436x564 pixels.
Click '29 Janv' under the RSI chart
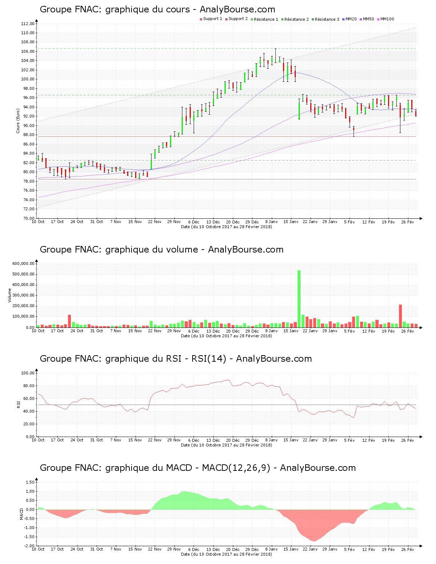pos(330,440)
